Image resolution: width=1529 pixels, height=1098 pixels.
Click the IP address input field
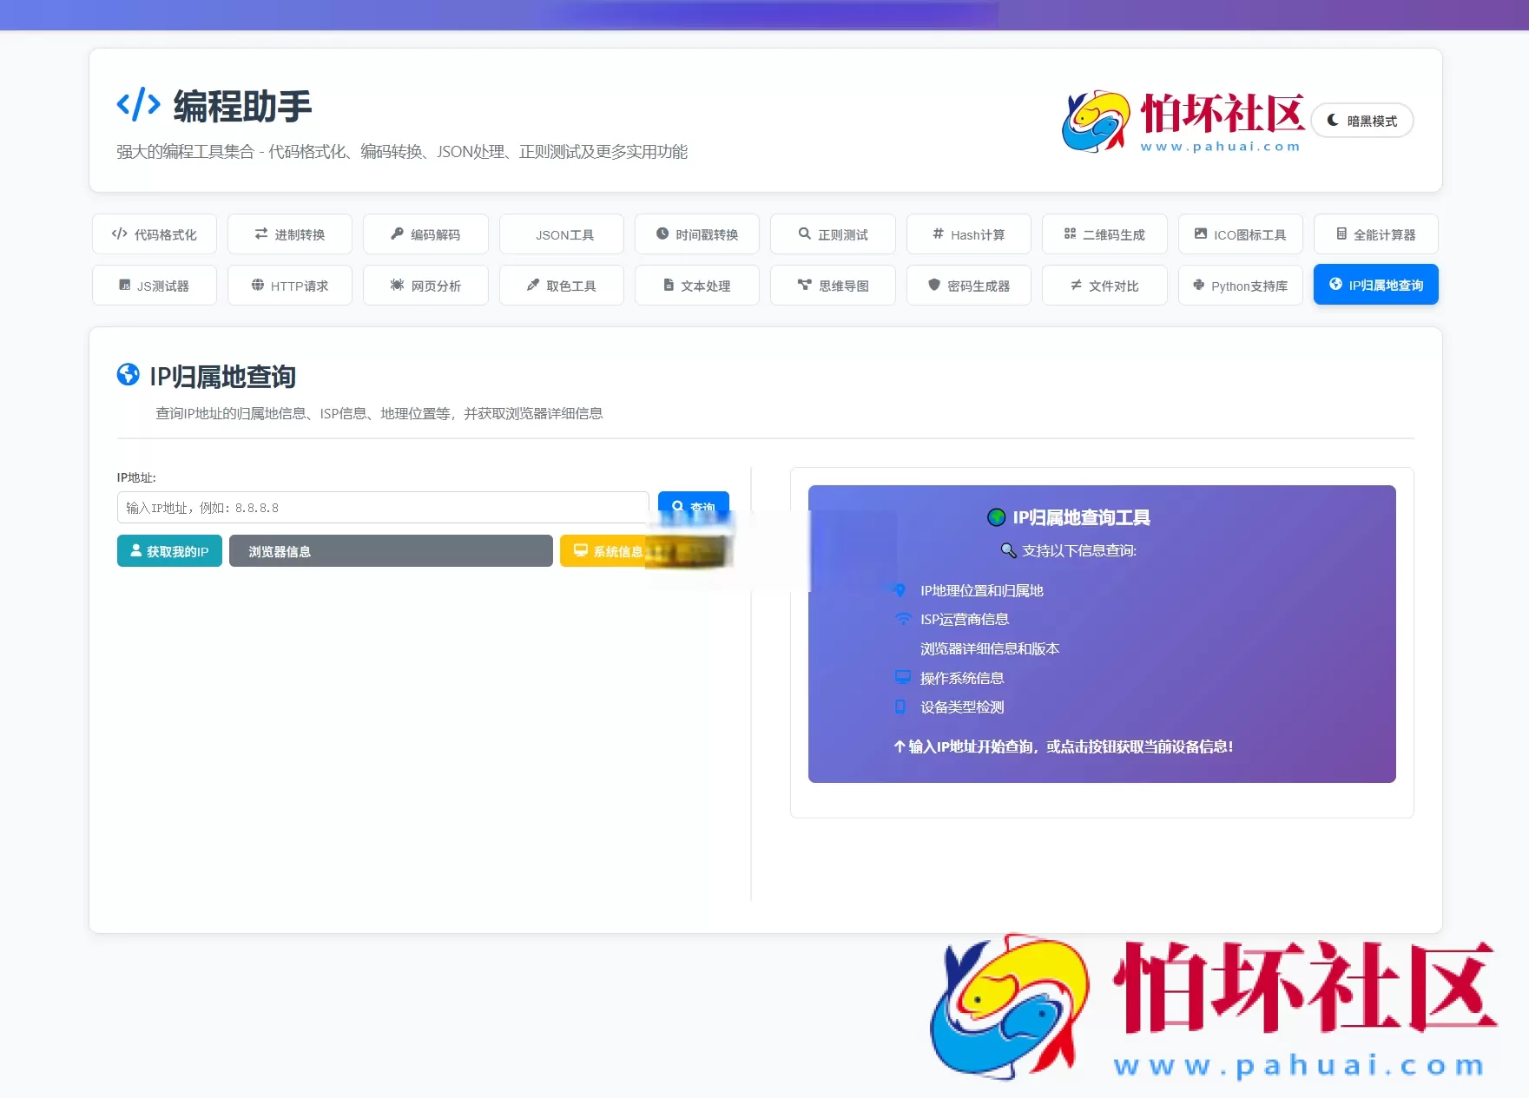point(382,507)
